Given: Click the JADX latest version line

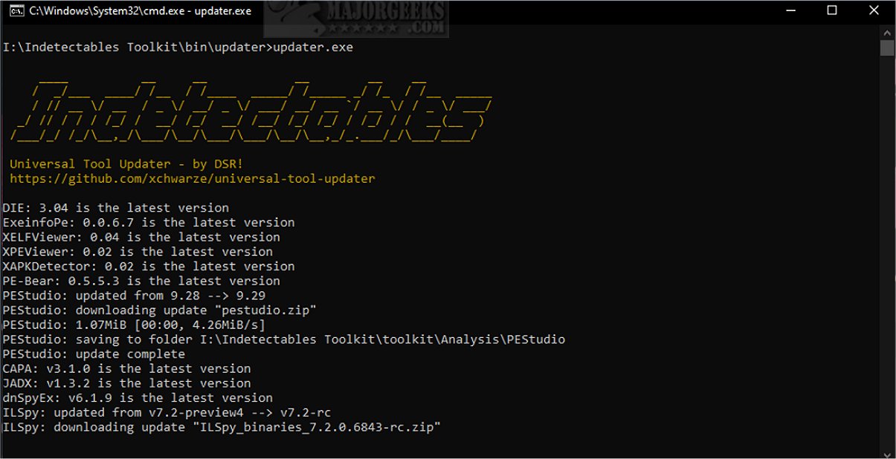Looking at the screenshot, I should point(126,383).
